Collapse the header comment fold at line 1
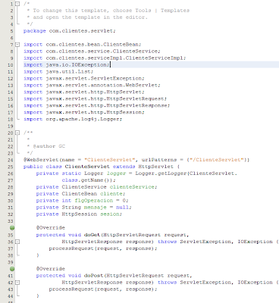 tap(17, 4)
